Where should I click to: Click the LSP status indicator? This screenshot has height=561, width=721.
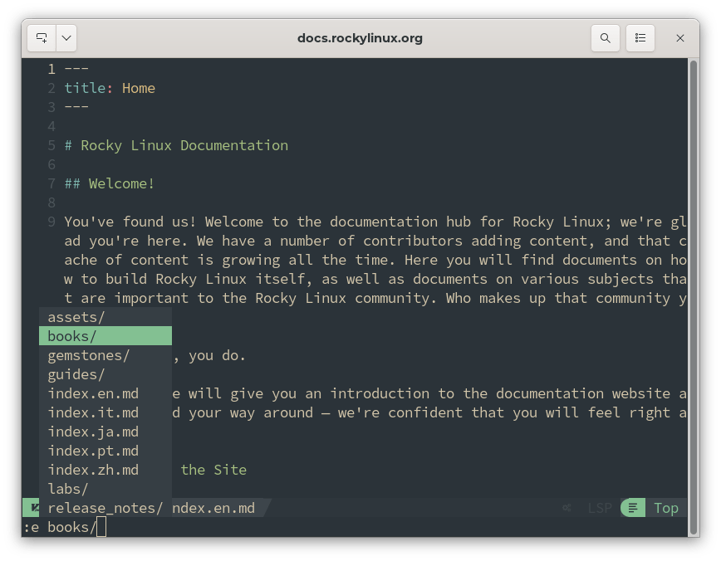pyautogui.click(x=600, y=508)
